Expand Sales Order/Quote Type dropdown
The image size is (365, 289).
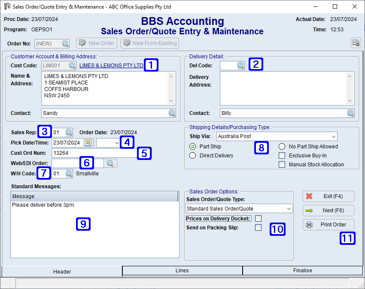coord(289,209)
